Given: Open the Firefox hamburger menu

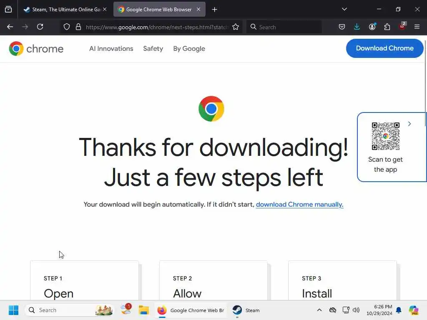Looking at the screenshot, I should point(417,27).
